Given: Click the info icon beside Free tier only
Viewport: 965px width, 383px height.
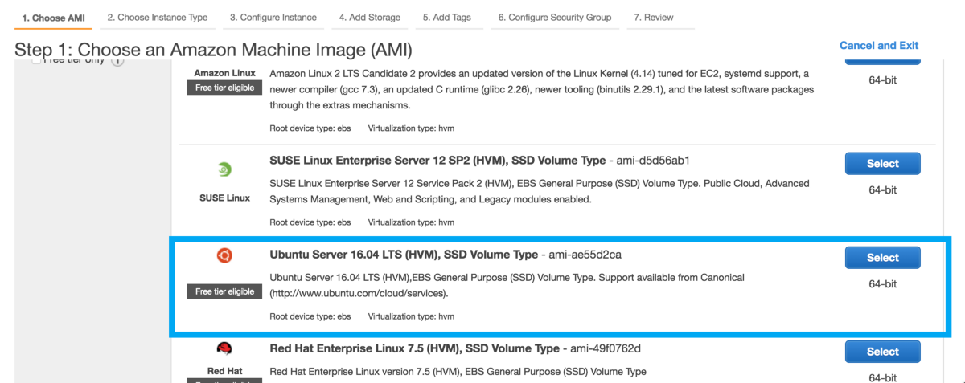Looking at the screenshot, I should coord(117,61).
